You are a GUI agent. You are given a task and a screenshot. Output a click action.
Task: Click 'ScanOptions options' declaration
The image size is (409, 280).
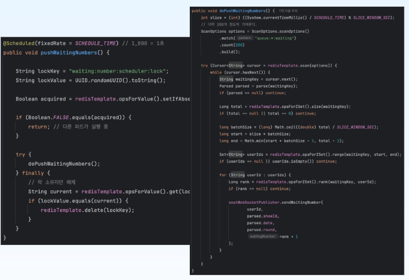(221, 31)
